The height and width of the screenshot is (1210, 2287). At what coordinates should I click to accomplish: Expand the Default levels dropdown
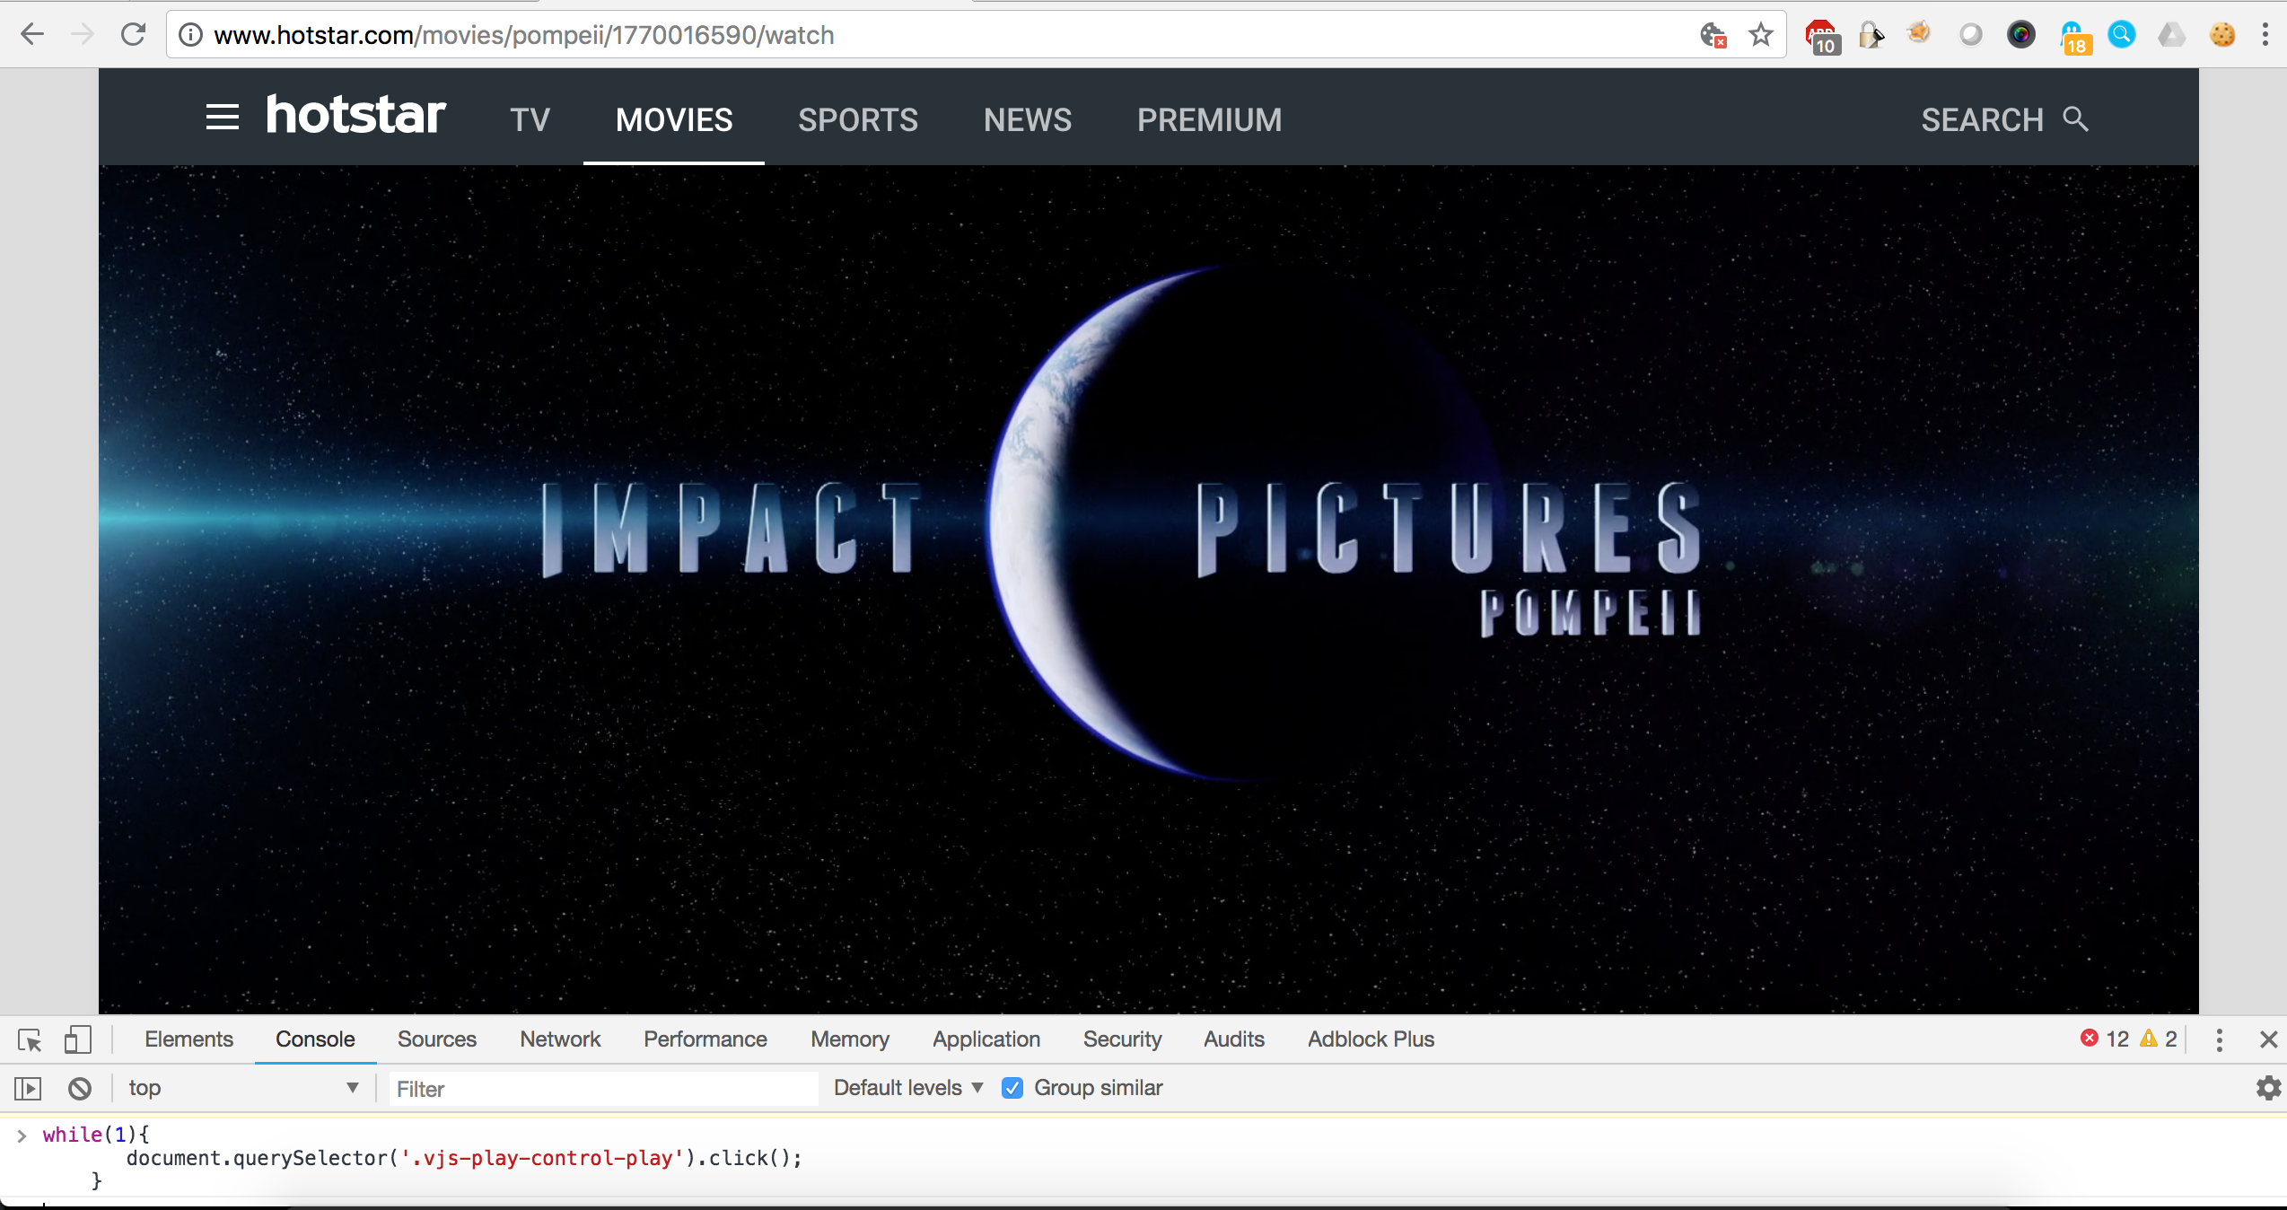pos(908,1088)
